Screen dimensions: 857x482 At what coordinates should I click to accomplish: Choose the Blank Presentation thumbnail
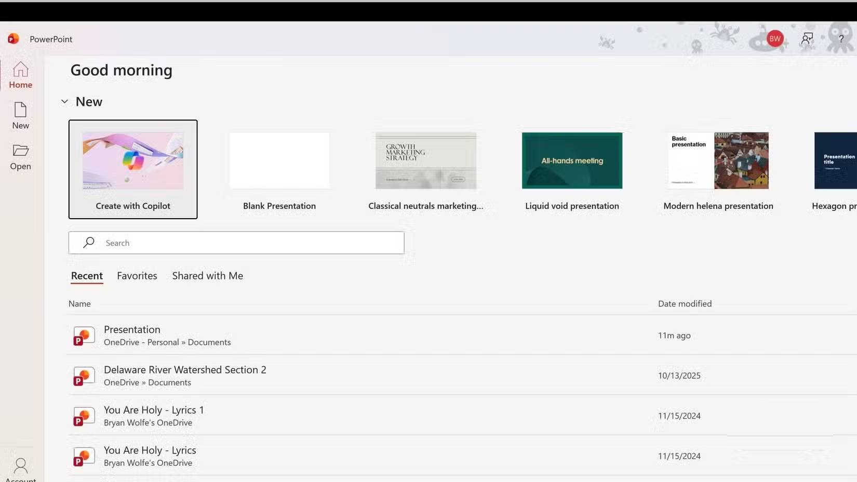click(x=279, y=160)
